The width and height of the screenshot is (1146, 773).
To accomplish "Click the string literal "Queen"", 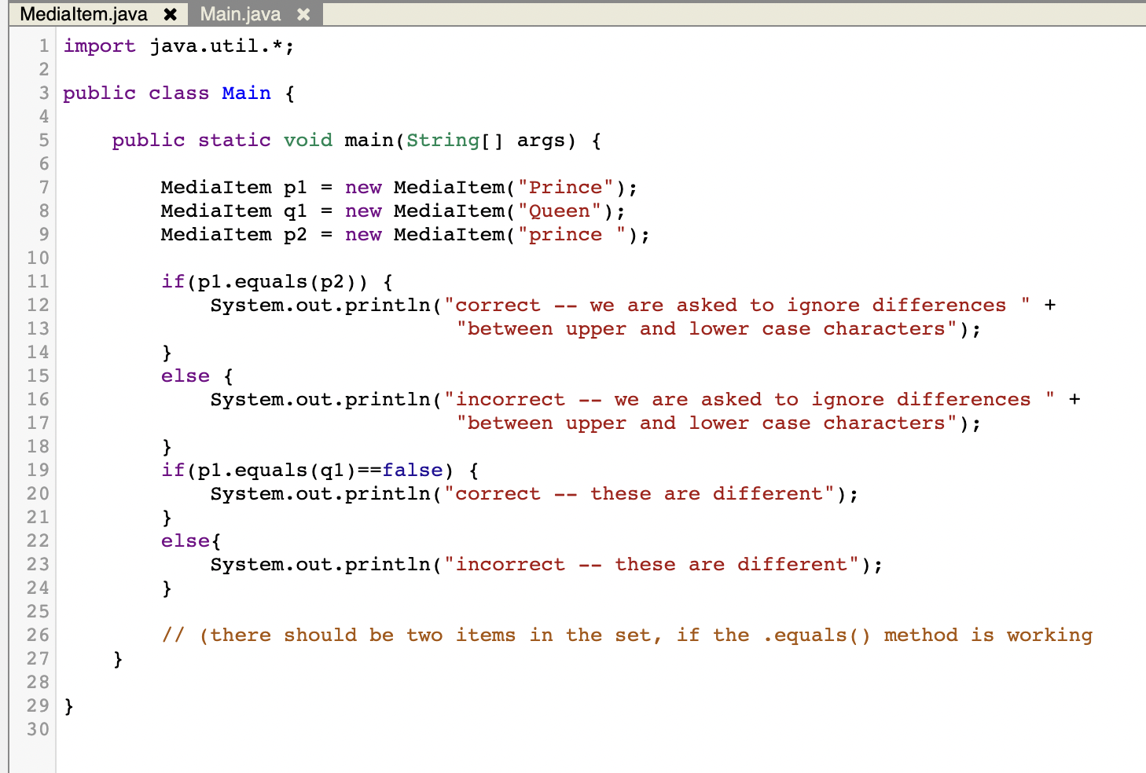I will pos(558,211).
